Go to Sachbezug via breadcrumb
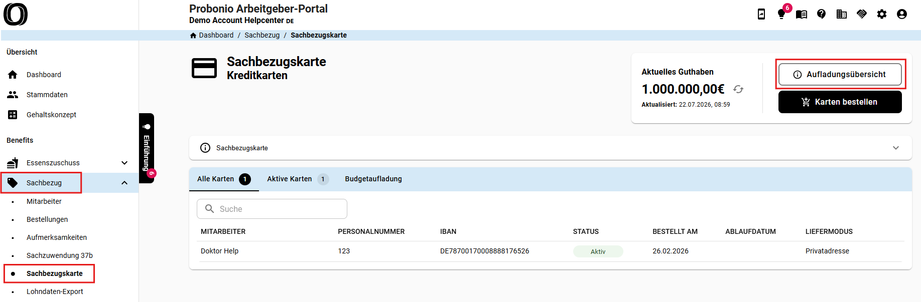This screenshot has width=921, height=302. click(x=262, y=35)
